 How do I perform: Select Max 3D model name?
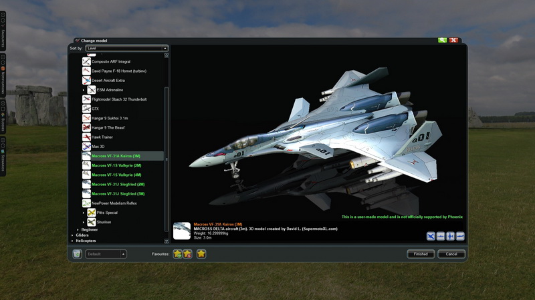(x=98, y=147)
